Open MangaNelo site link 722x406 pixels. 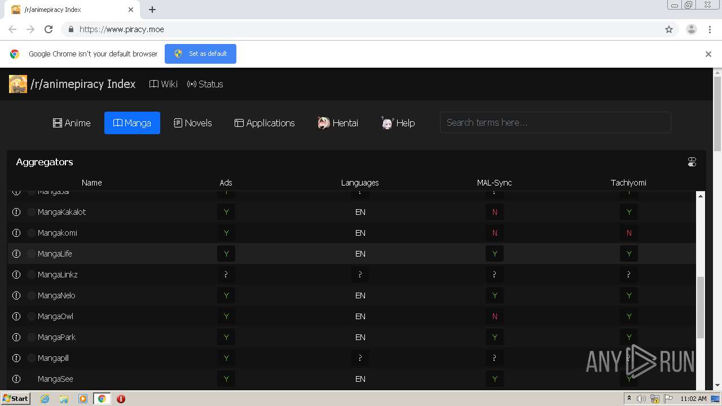click(x=56, y=295)
